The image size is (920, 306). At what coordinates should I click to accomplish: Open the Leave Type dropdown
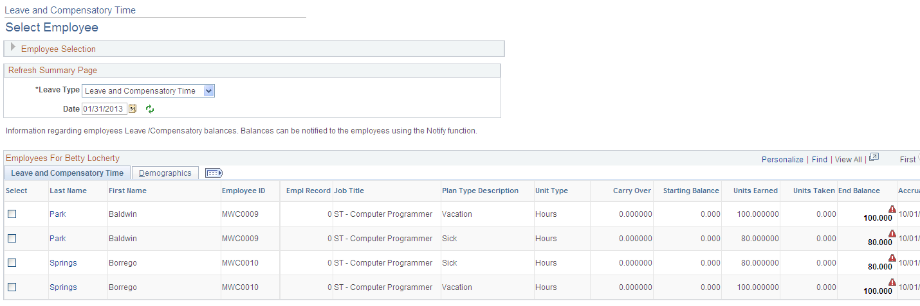pyautogui.click(x=148, y=91)
